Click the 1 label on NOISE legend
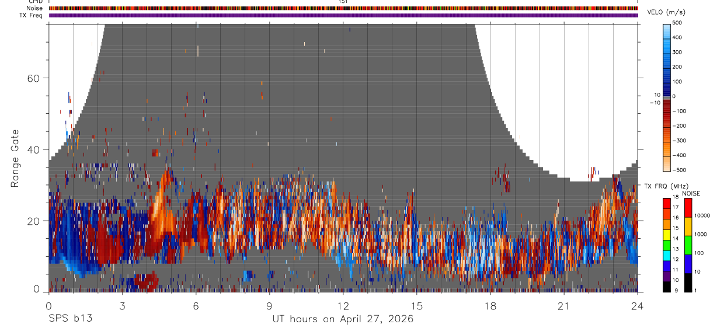Viewport: 717px width, 331px height. [x=695, y=291]
